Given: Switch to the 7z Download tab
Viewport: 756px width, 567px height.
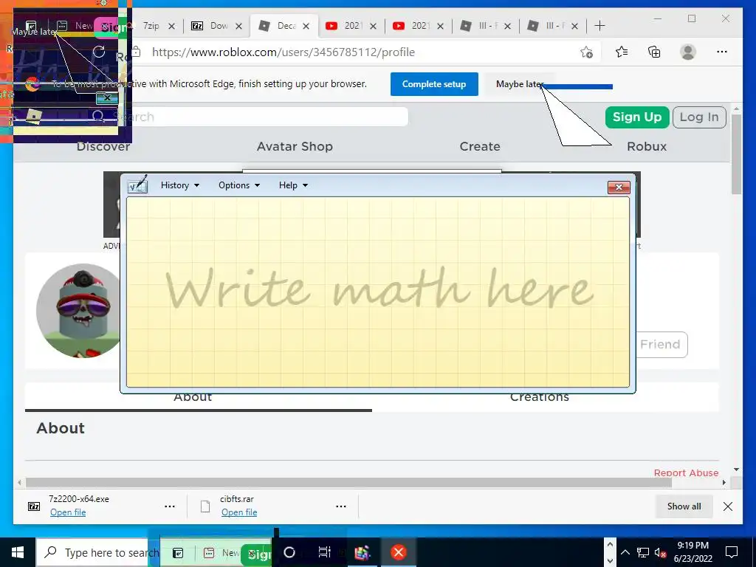Looking at the screenshot, I should tap(216, 26).
